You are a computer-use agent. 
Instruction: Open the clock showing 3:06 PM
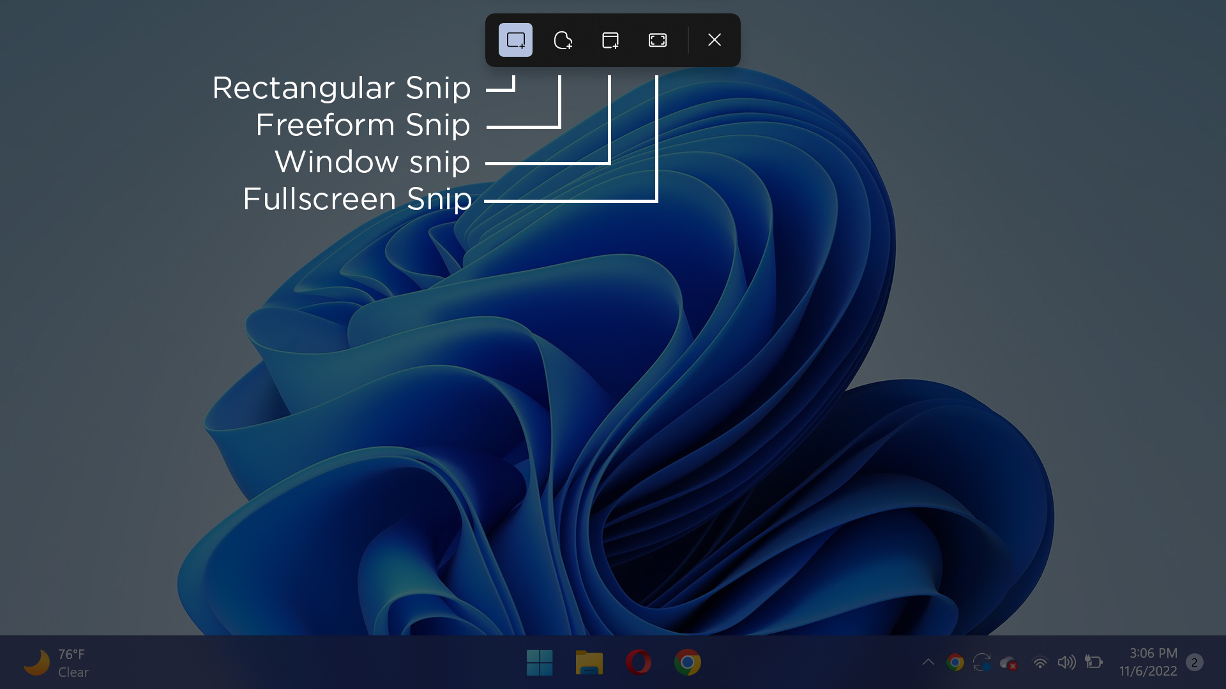(1148, 662)
